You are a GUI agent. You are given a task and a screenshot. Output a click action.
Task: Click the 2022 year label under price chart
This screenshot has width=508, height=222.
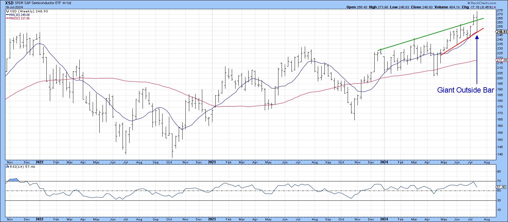39,162
